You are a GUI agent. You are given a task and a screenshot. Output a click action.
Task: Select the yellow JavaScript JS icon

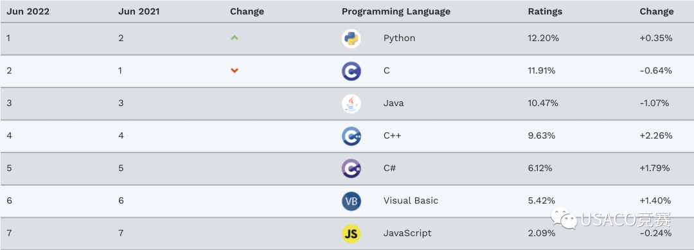pyautogui.click(x=351, y=233)
